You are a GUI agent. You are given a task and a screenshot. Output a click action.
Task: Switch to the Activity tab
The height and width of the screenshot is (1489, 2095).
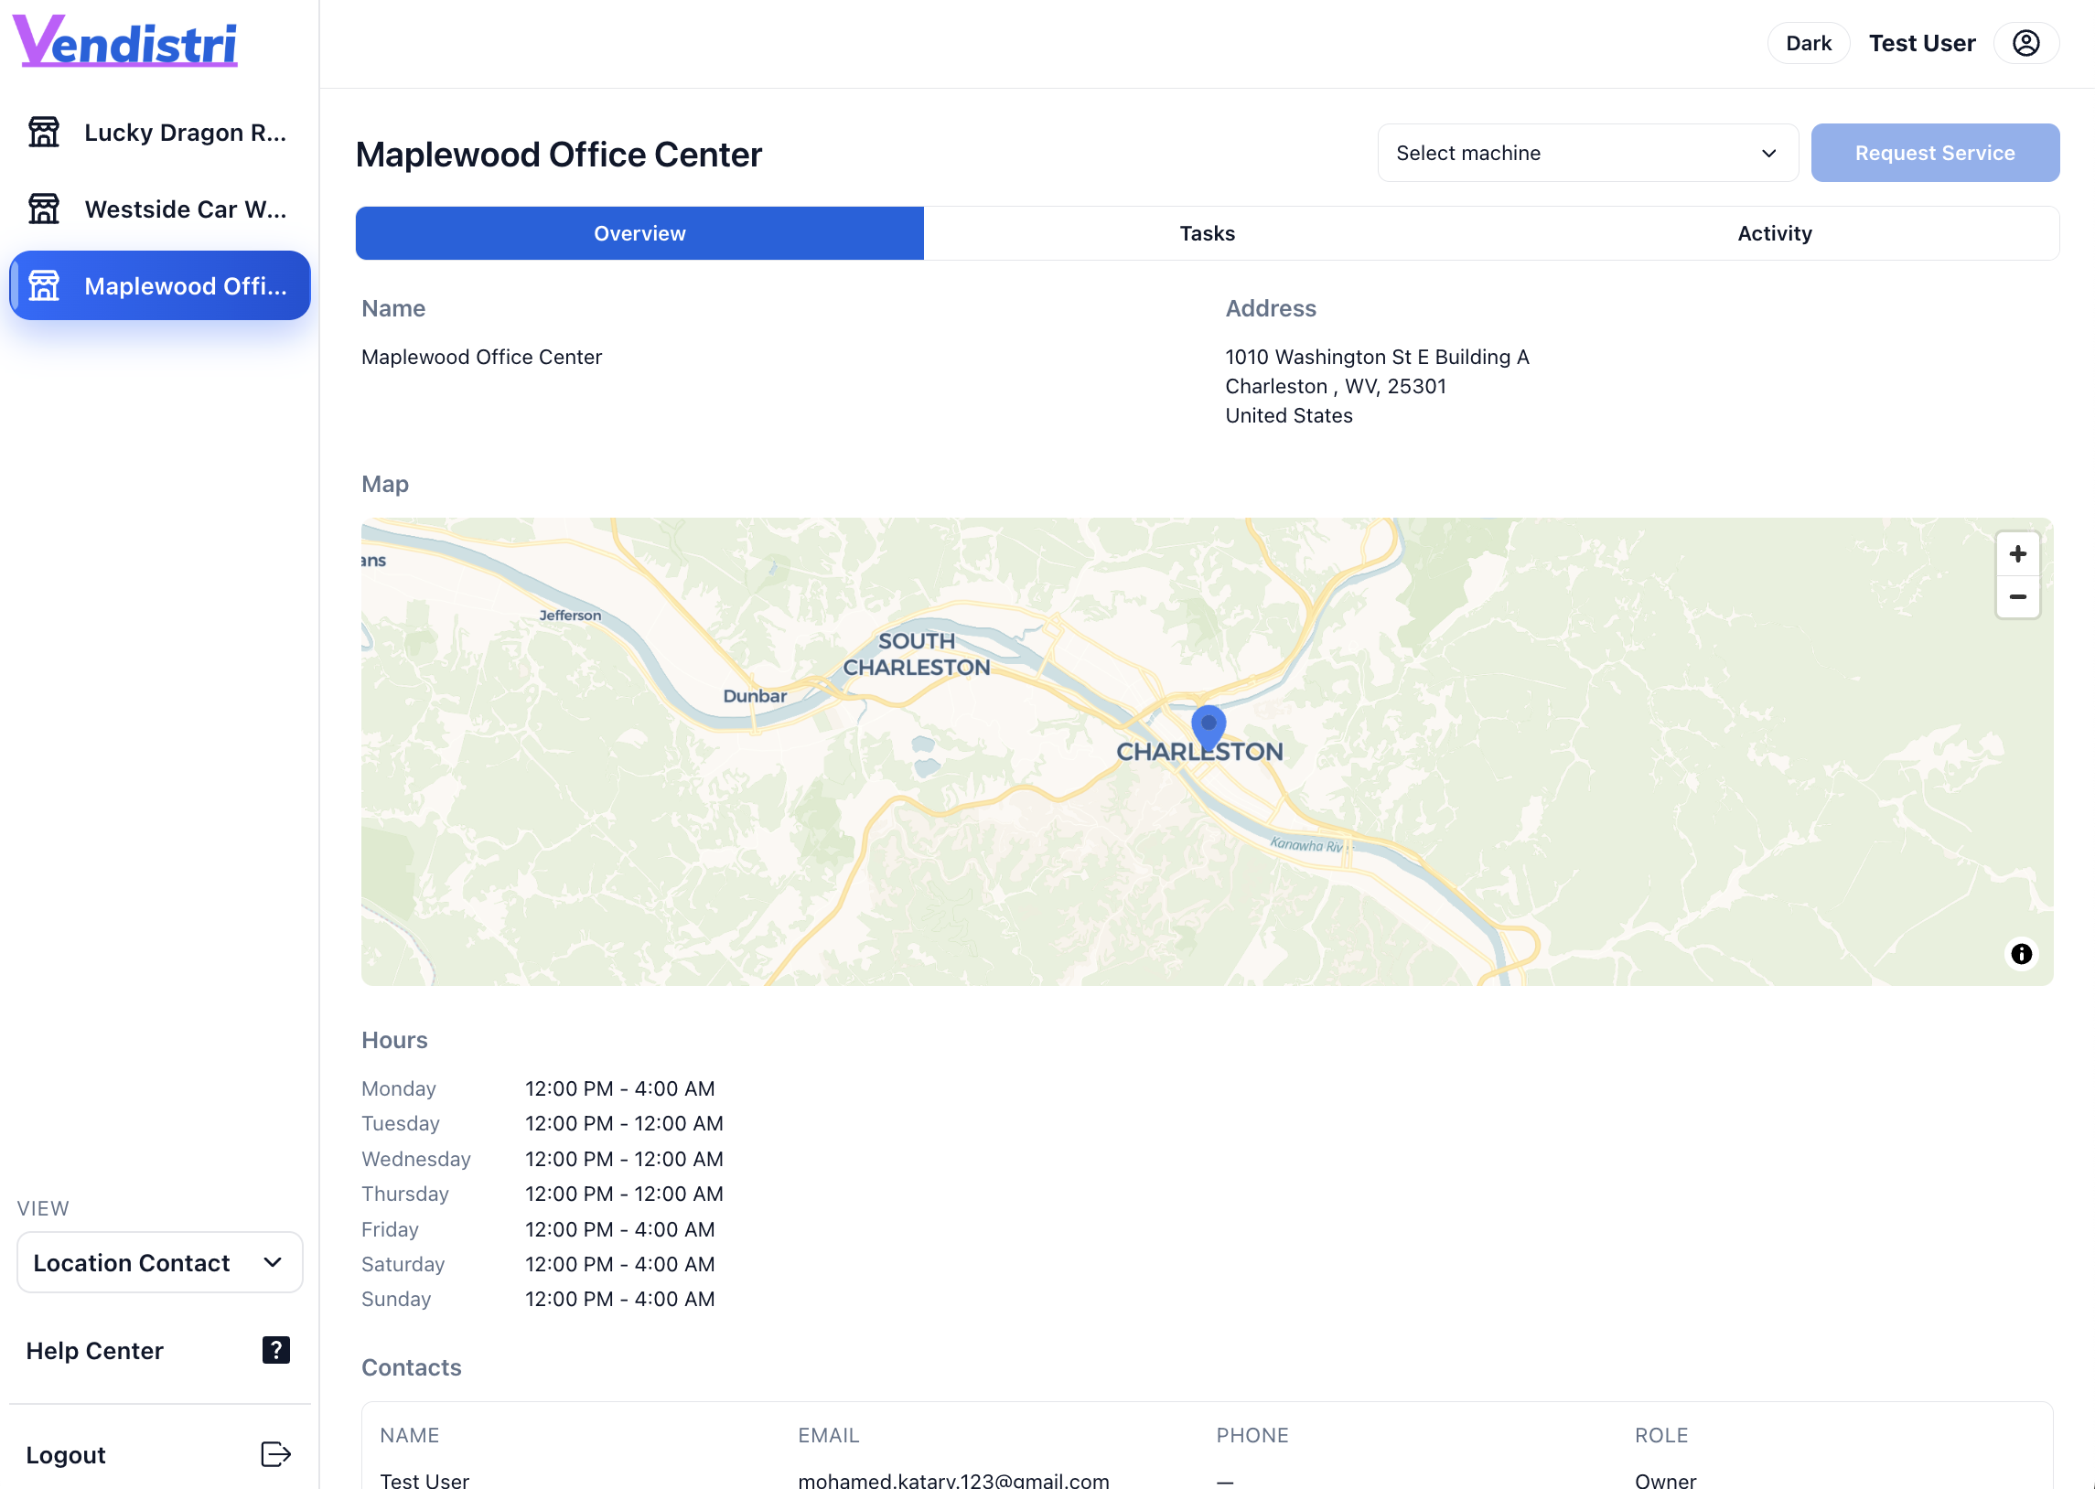click(1773, 233)
